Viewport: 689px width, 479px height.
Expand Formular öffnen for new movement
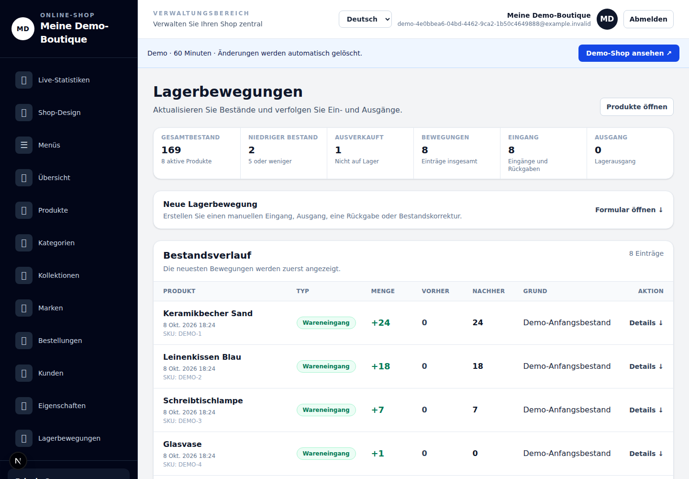629,210
